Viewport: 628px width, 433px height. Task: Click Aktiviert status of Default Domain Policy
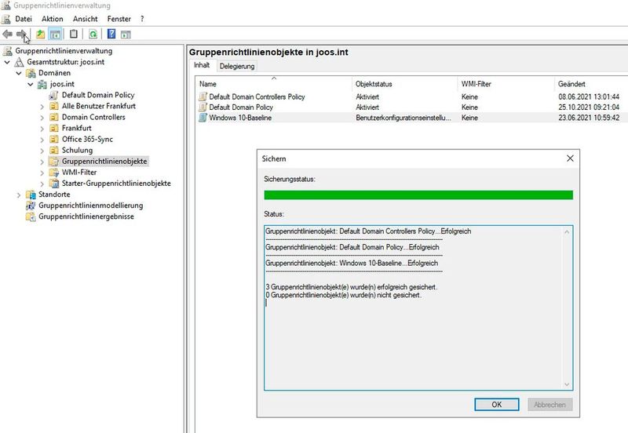click(x=367, y=107)
